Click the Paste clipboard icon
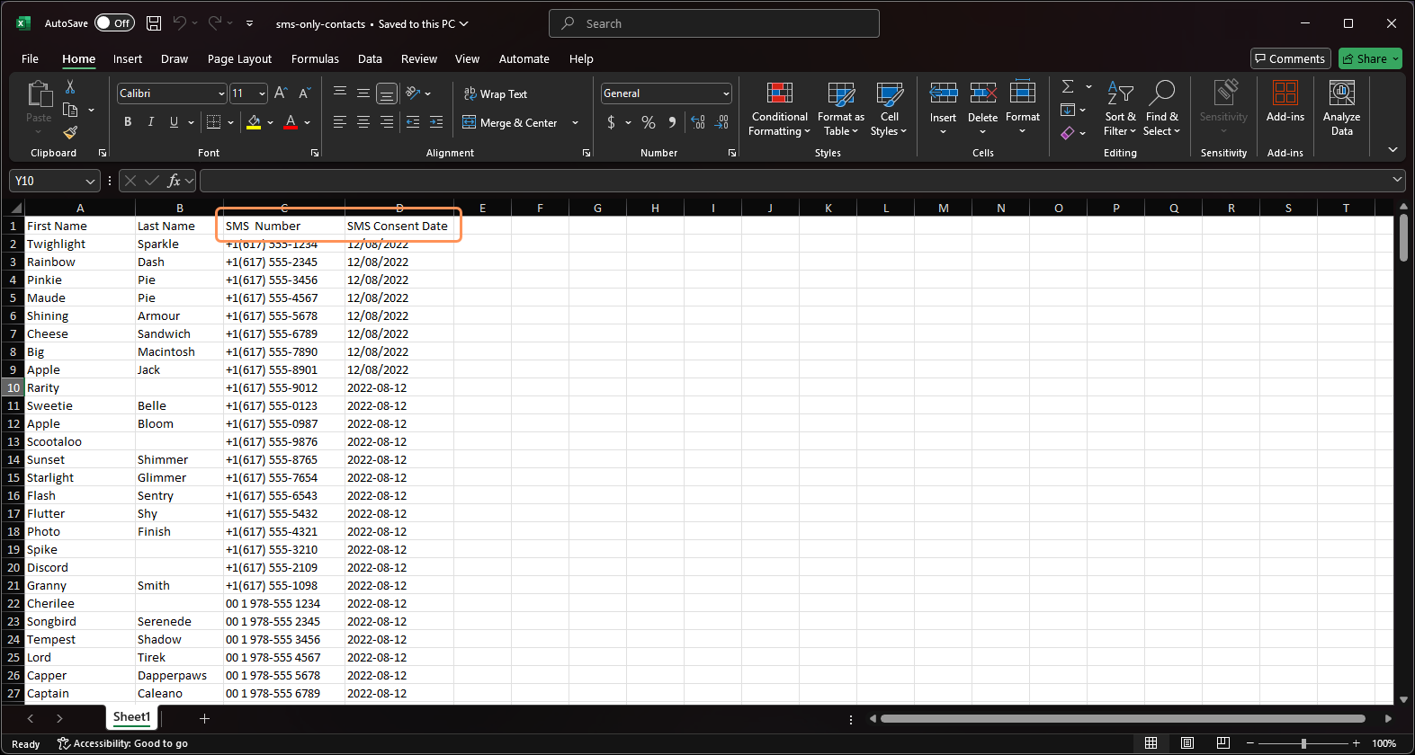The image size is (1415, 755). coord(39,93)
